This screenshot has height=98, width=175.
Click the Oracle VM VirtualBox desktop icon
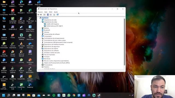click(x=21, y=20)
